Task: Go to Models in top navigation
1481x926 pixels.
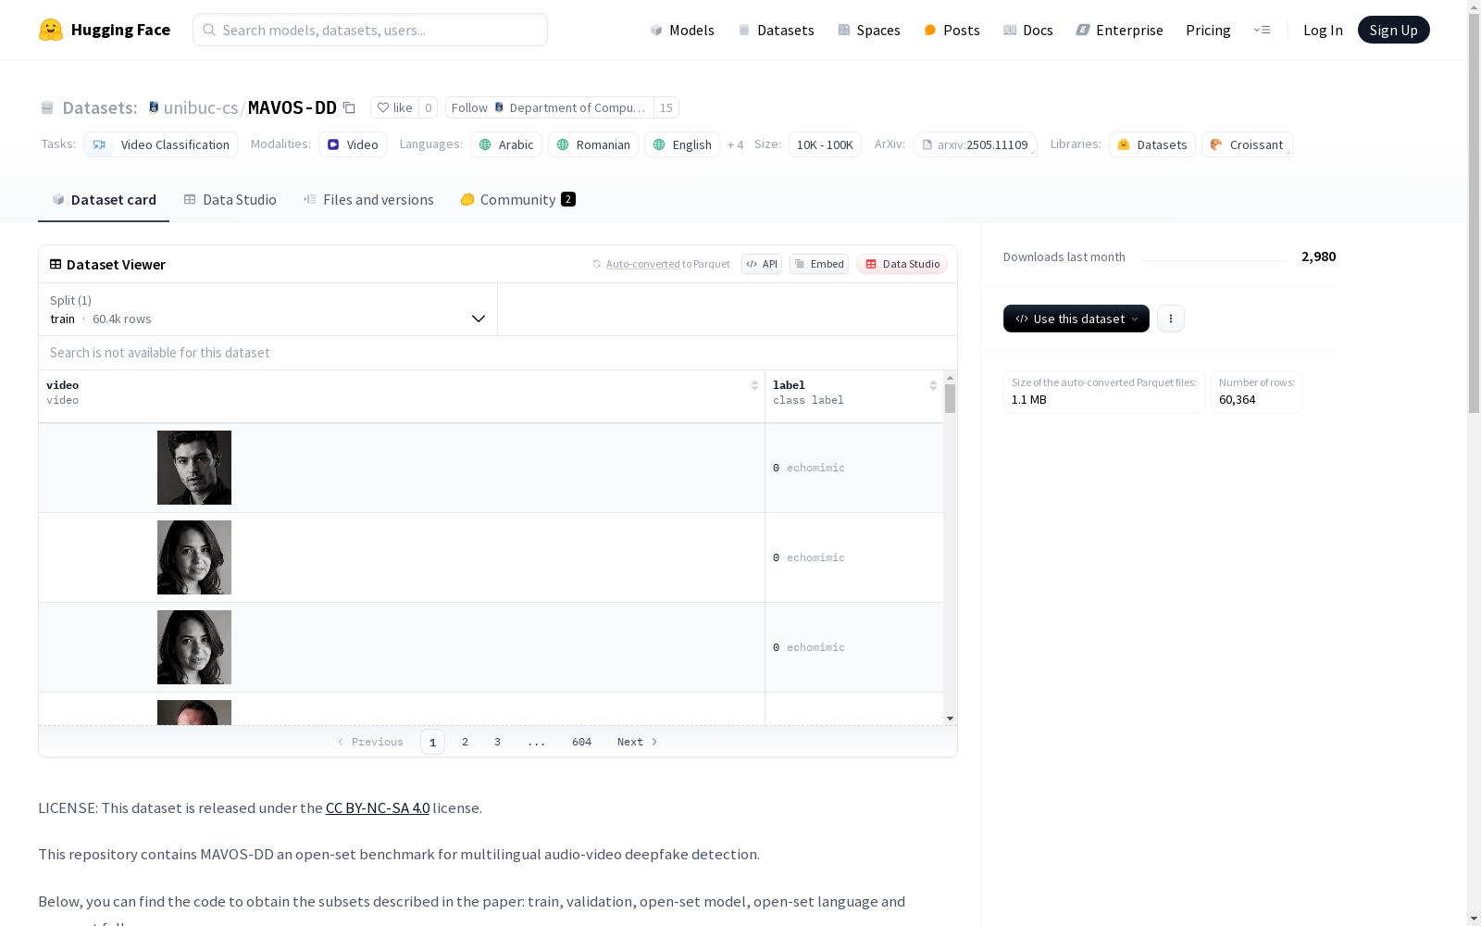Action: (682, 30)
